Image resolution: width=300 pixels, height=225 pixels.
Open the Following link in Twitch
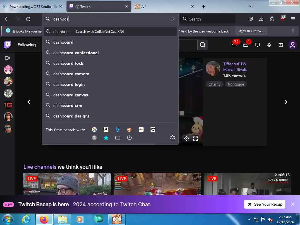(27, 45)
